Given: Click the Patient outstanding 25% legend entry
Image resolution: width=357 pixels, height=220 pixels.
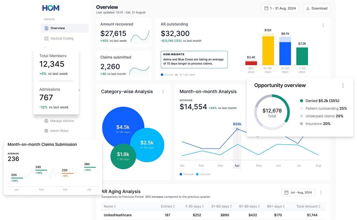Looking at the screenshot, I should [x=323, y=108].
